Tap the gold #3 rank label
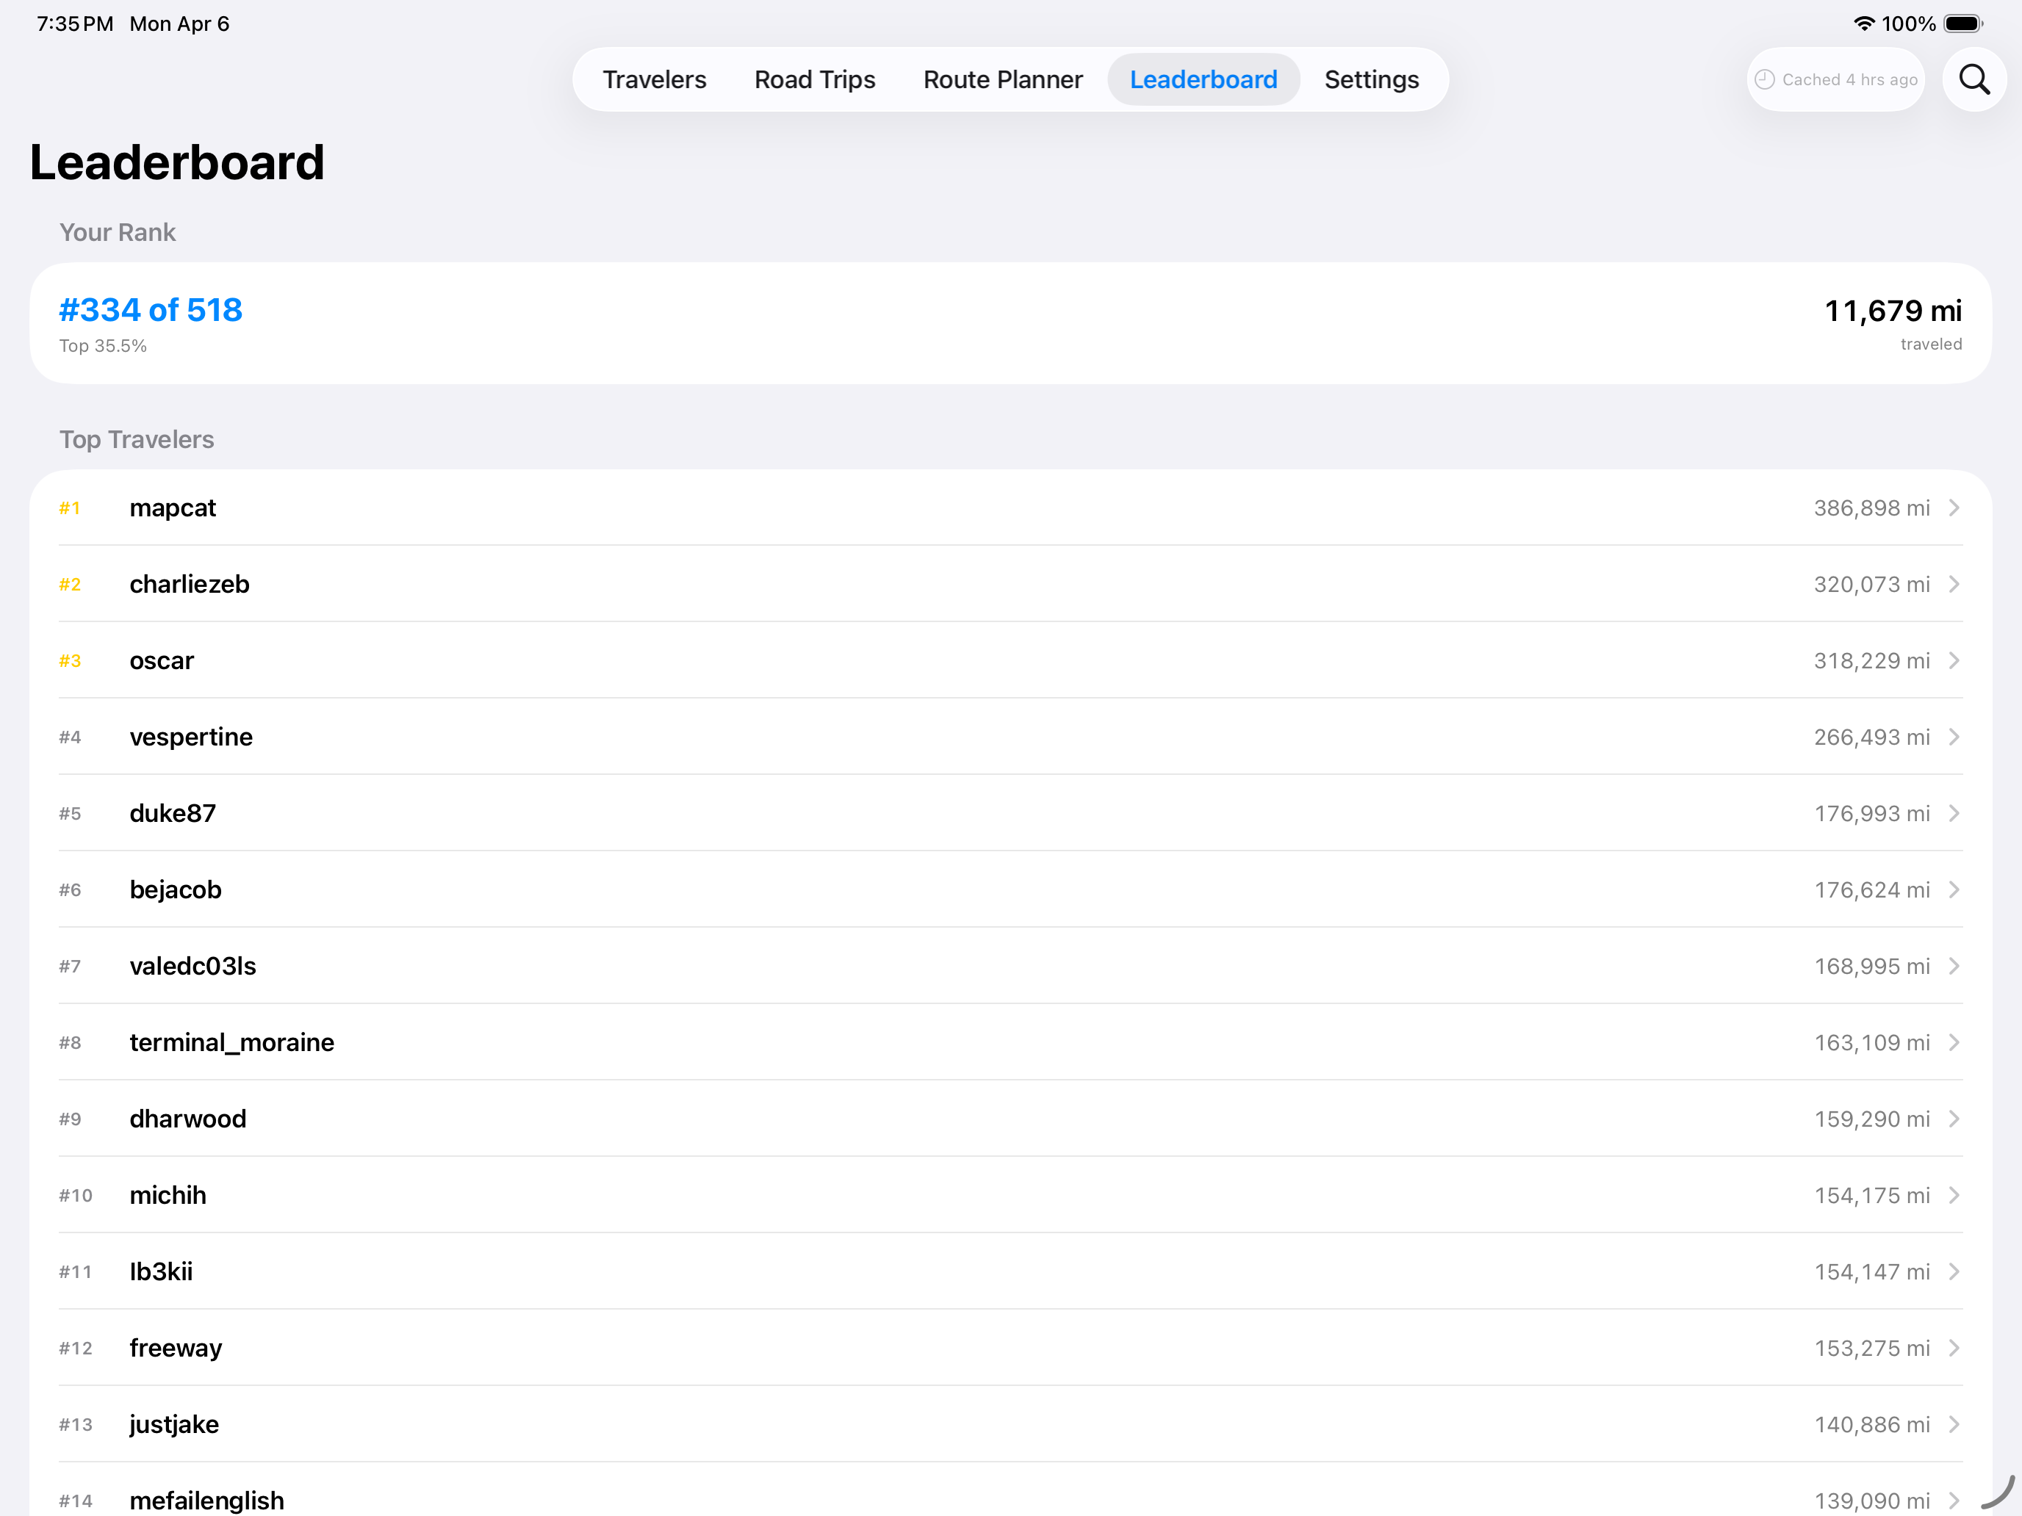2022x1516 pixels. point(70,661)
